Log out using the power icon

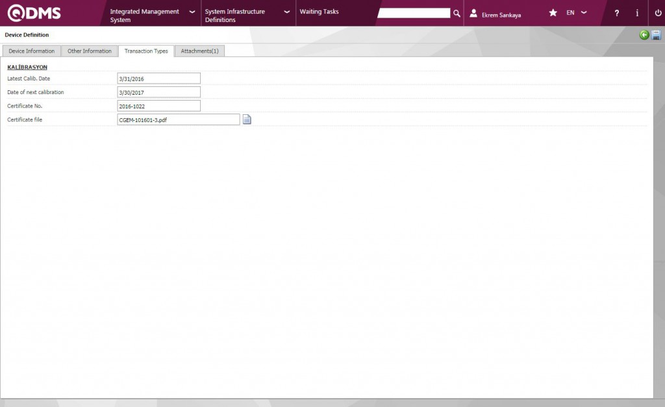click(657, 13)
